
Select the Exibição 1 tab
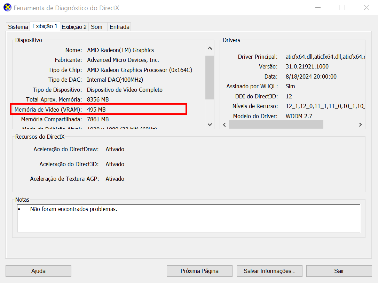tap(45, 26)
